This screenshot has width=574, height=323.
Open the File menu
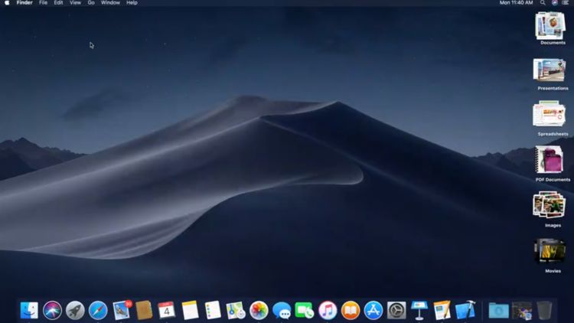[43, 3]
